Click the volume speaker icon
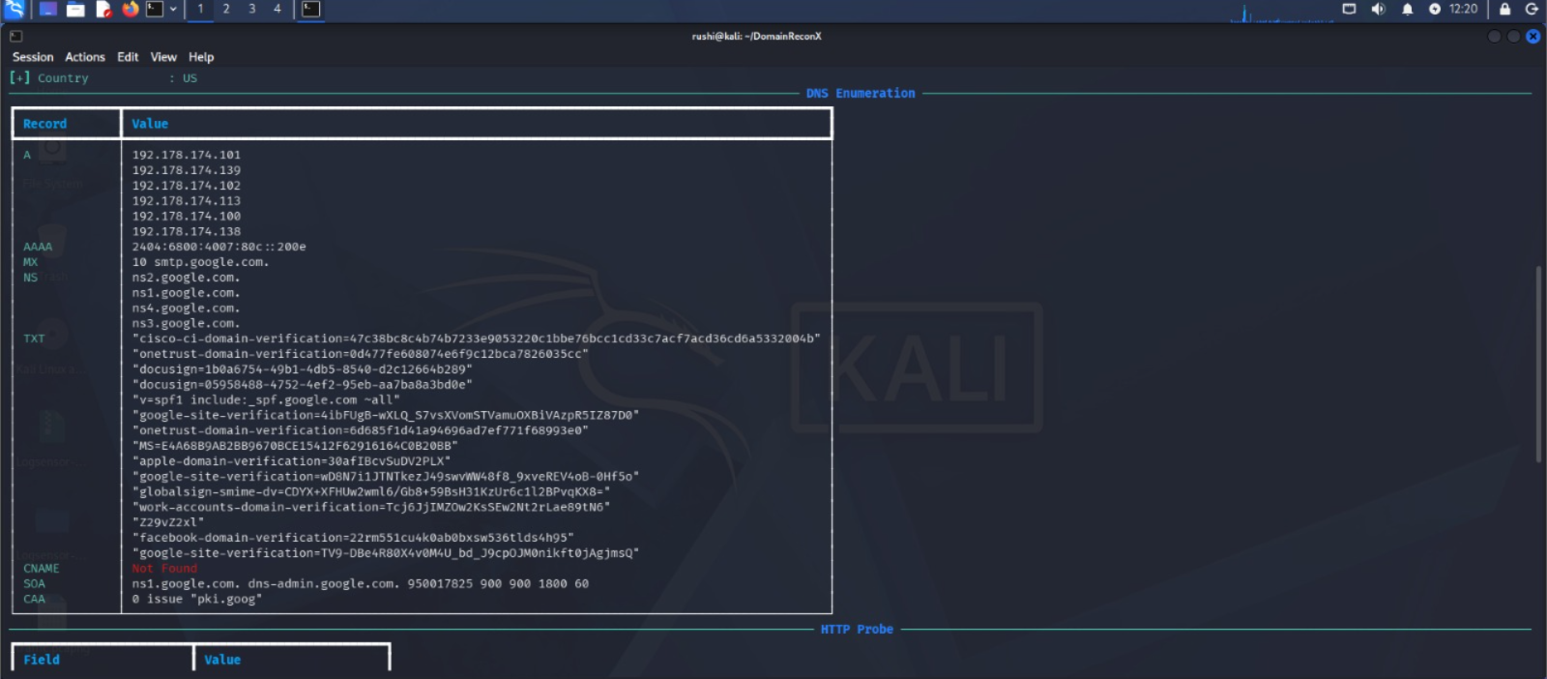Image resolution: width=1547 pixels, height=679 pixels. click(1378, 9)
